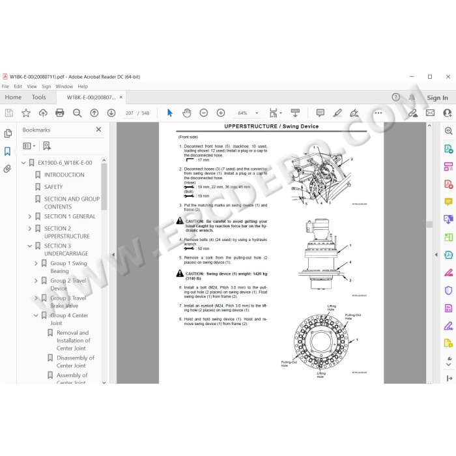Open the Edit menu
The height and width of the screenshot is (456, 456).
point(18,87)
